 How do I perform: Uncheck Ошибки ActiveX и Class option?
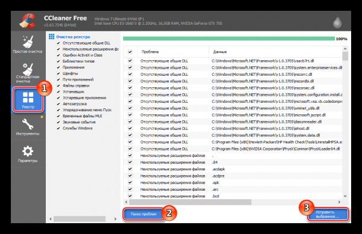point(59,55)
